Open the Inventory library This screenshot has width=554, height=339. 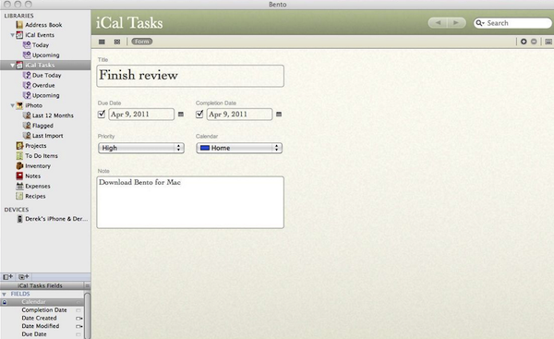coord(38,165)
